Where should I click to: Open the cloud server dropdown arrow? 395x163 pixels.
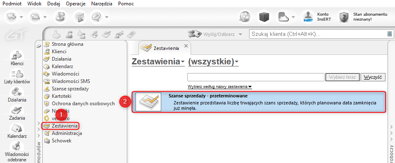click(293, 17)
